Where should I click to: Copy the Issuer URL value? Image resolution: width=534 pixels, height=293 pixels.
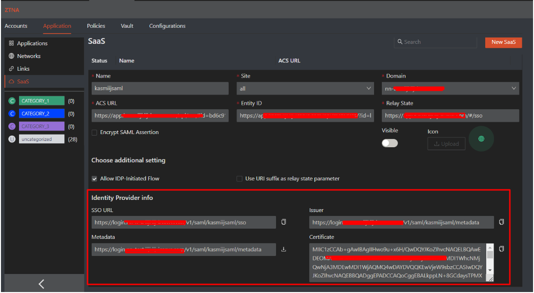tap(501, 222)
